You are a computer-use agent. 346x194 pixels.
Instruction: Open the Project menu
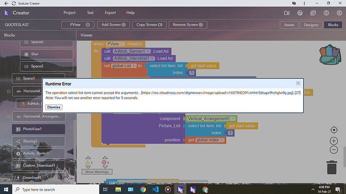tap(69, 13)
